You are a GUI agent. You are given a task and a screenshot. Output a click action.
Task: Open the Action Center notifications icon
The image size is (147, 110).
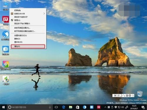pyautogui.click(x=143, y=107)
